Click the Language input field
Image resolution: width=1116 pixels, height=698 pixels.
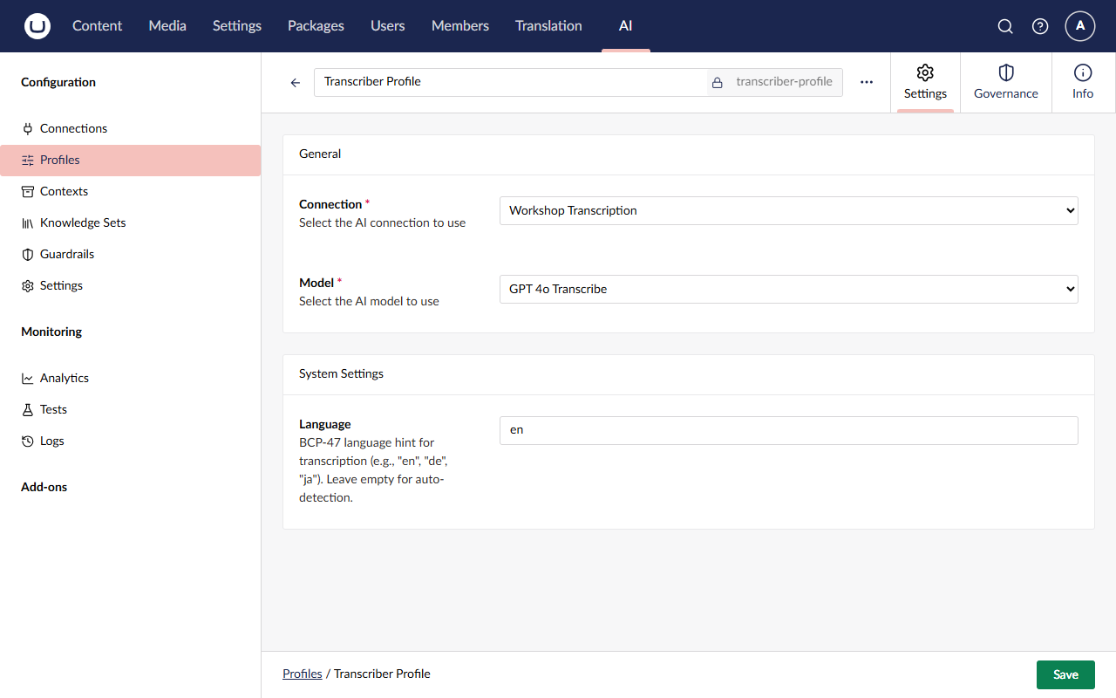[789, 430]
